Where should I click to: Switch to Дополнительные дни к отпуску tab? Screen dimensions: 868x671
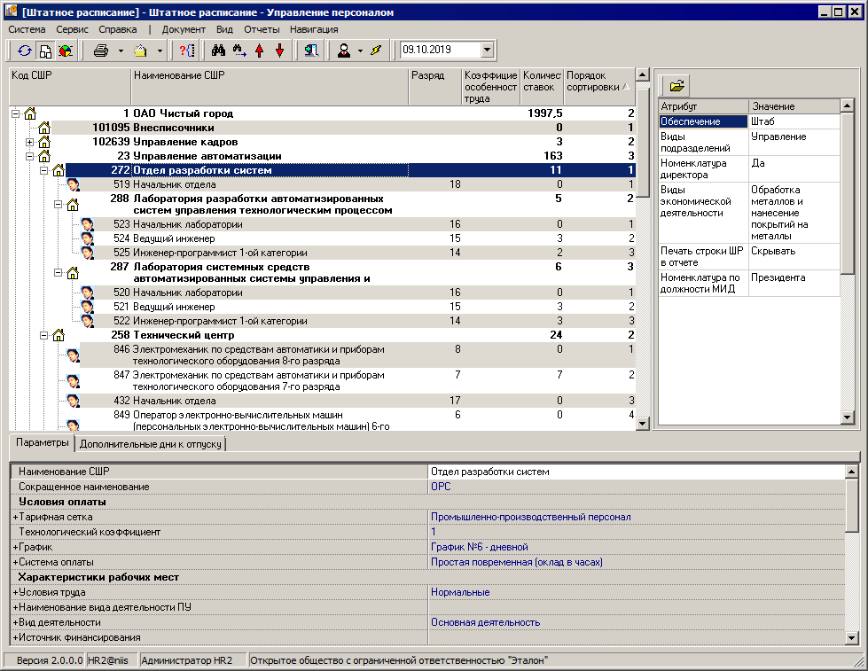(150, 444)
